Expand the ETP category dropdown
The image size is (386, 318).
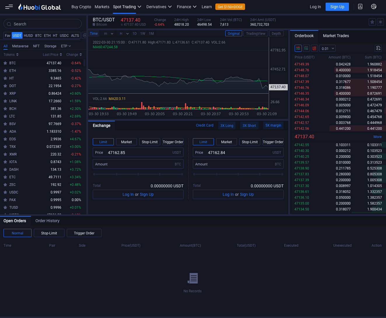(66, 46)
